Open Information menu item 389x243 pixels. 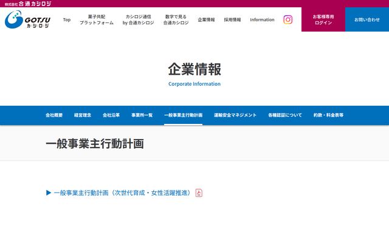pos(262,19)
